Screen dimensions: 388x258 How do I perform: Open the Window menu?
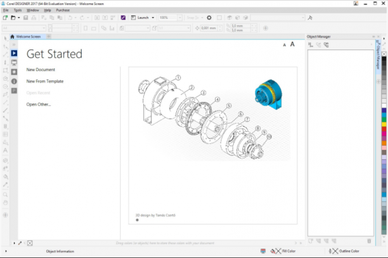click(33, 10)
